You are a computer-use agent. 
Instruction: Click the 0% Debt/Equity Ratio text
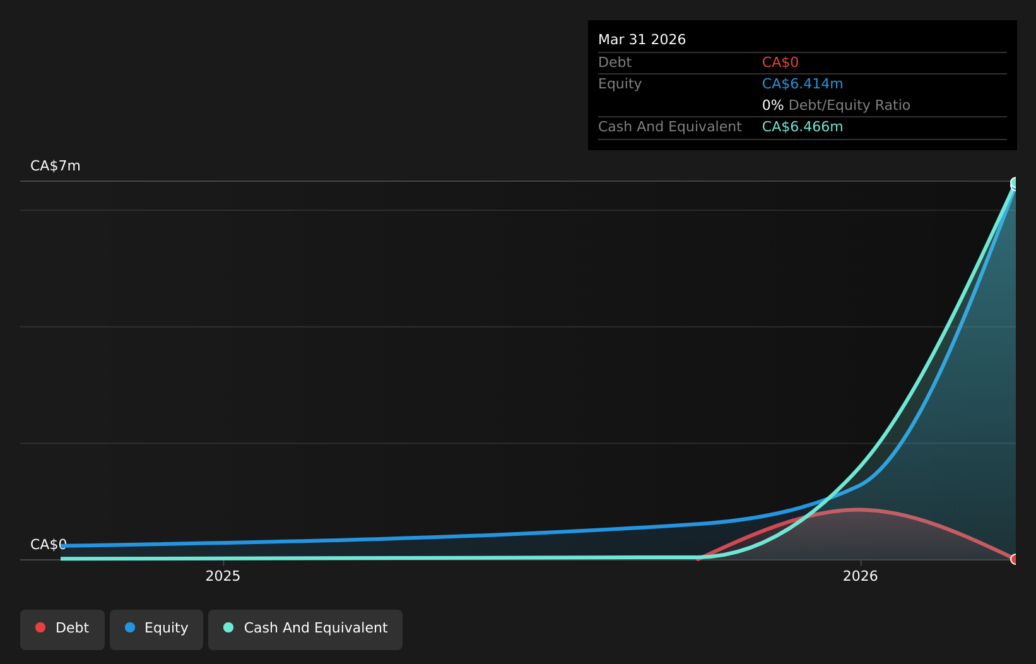[836, 105]
